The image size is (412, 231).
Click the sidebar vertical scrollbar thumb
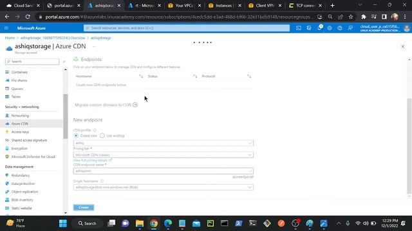[66, 116]
